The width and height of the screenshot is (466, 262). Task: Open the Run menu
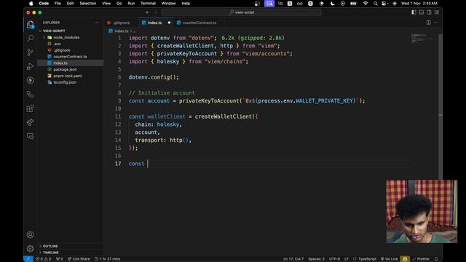131,4
